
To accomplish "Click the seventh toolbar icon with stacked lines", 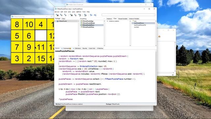I will tap(85, 15).
